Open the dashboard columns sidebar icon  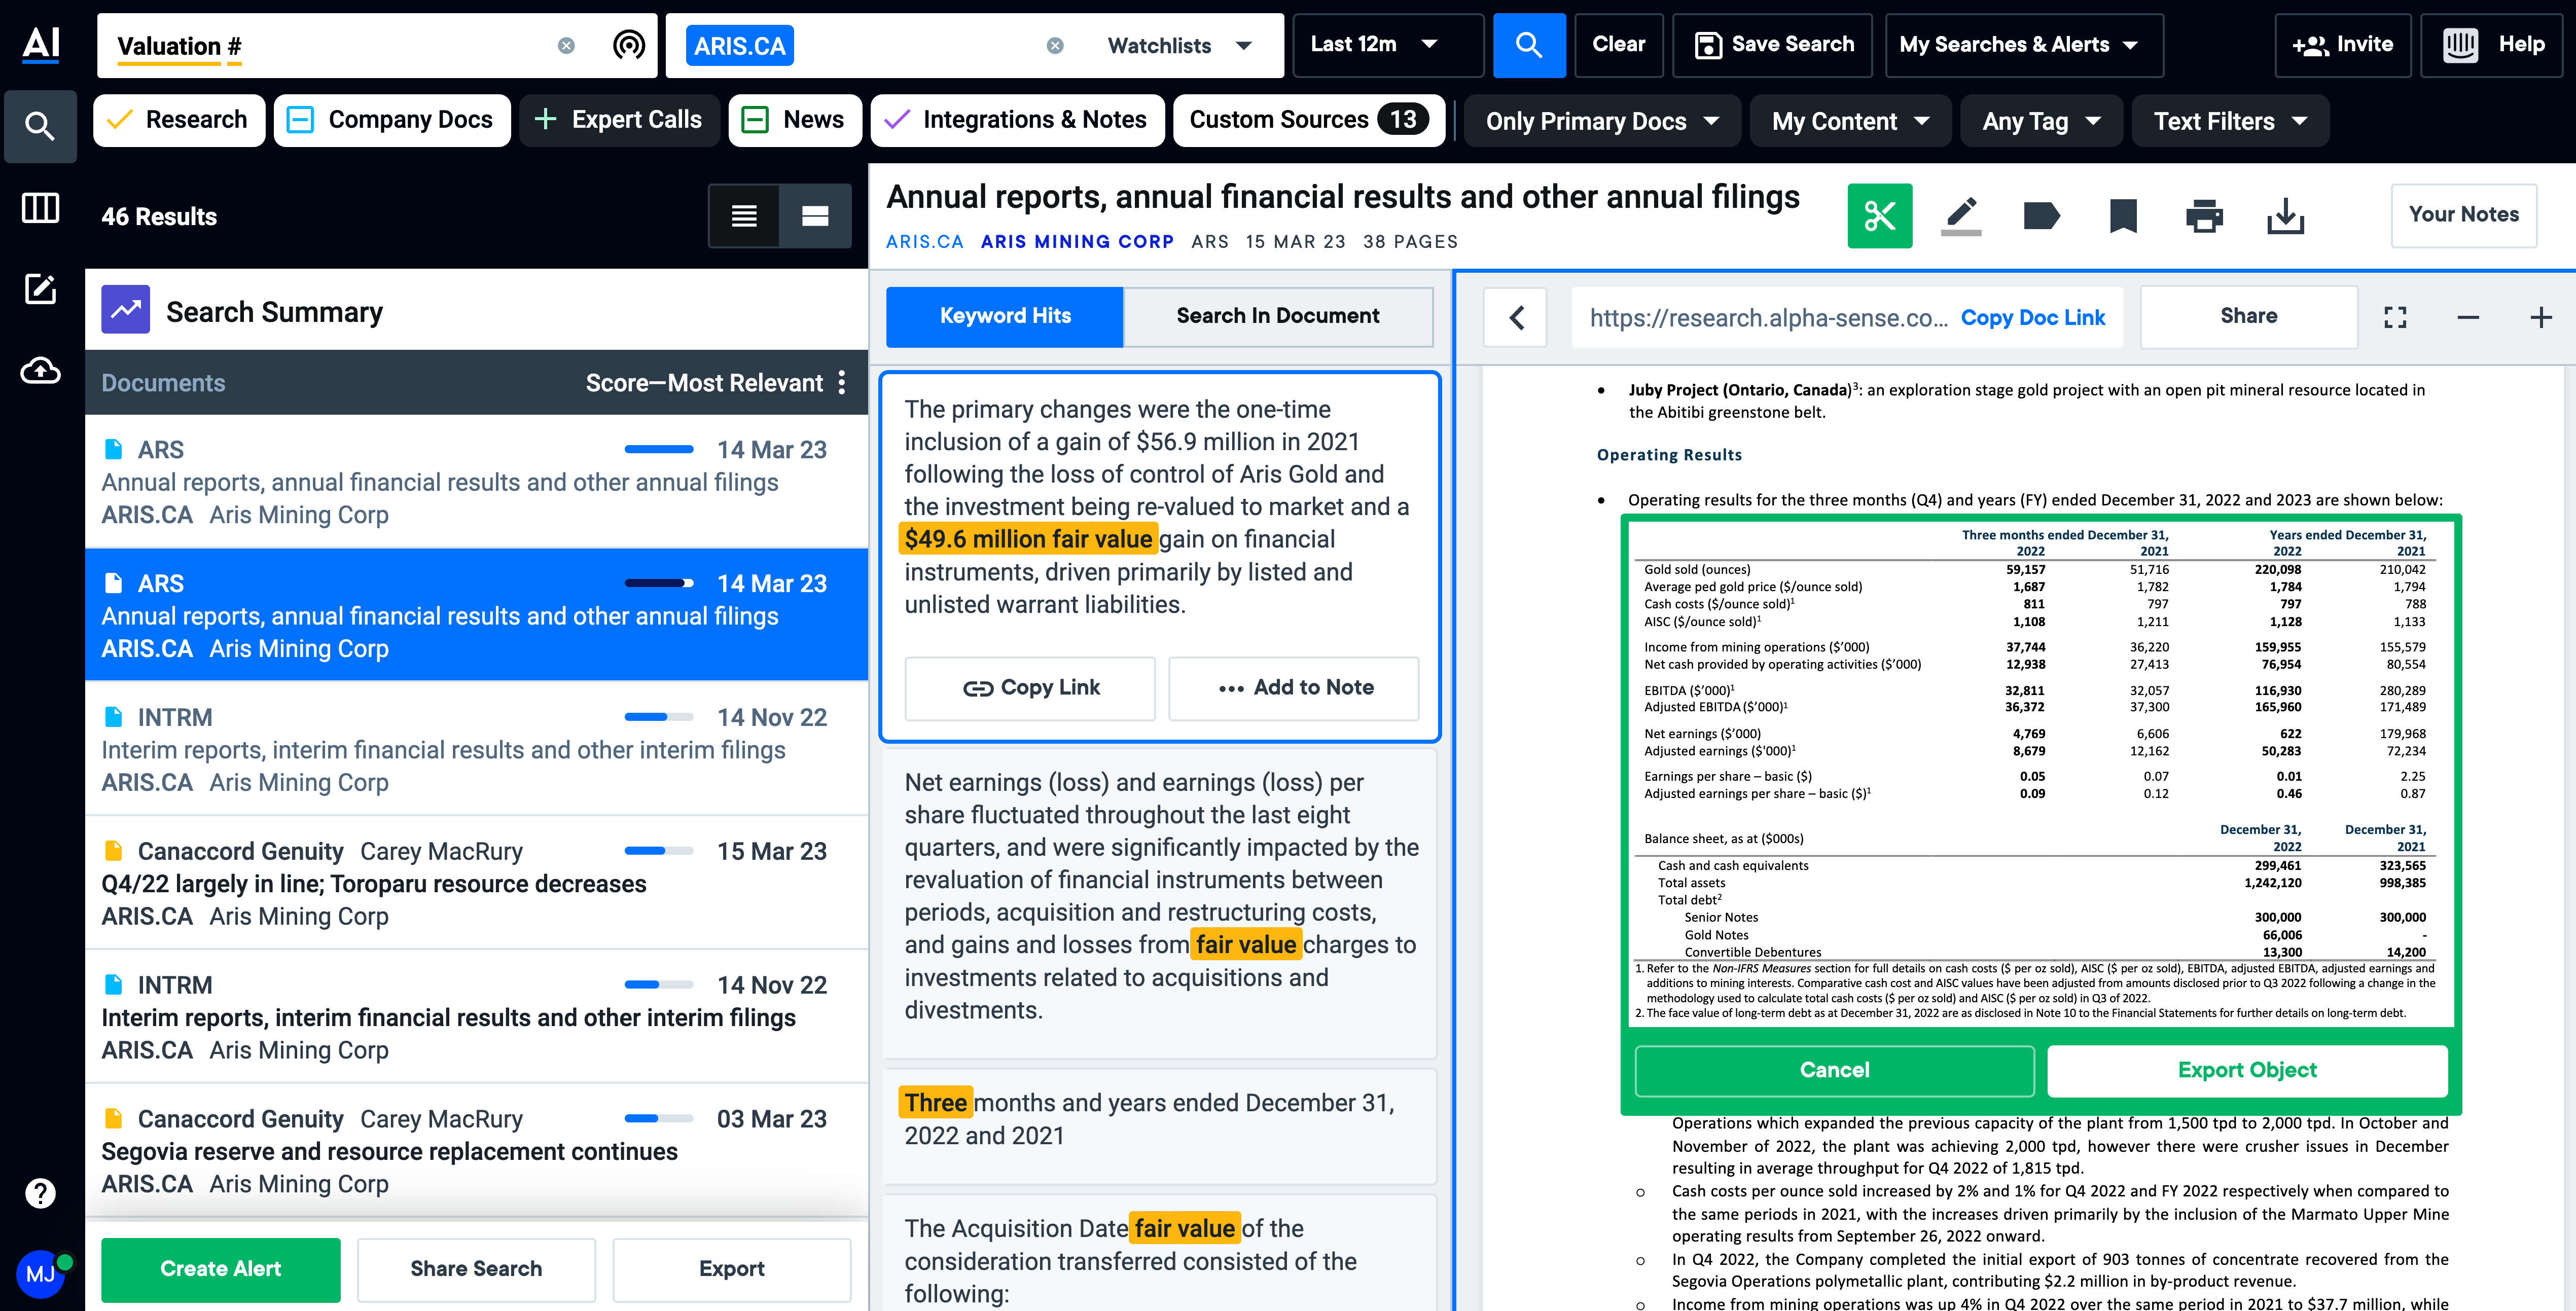(x=40, y=208)
